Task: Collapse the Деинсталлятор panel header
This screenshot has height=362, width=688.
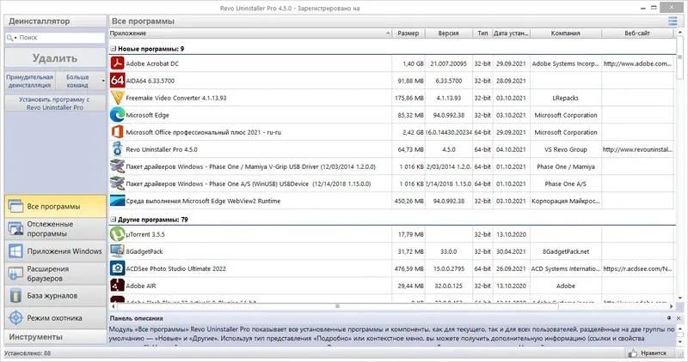Action: pyautogui.click(x=55, y=21)
